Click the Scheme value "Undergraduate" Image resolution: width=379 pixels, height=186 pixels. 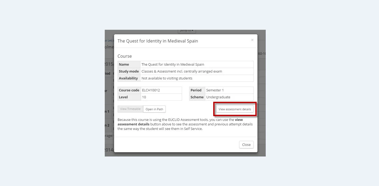218,97
